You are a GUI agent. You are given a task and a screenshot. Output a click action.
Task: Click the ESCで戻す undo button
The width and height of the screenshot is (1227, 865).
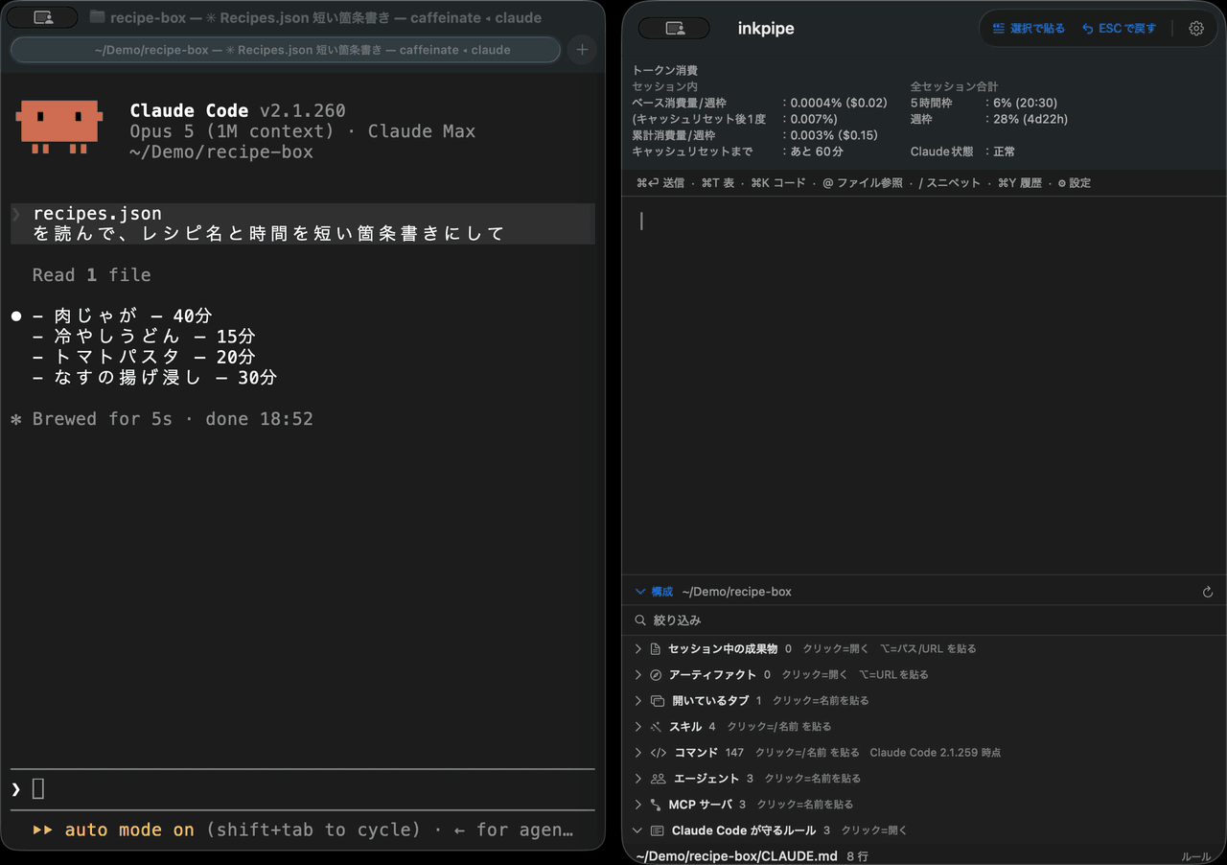coord(1119,29)
